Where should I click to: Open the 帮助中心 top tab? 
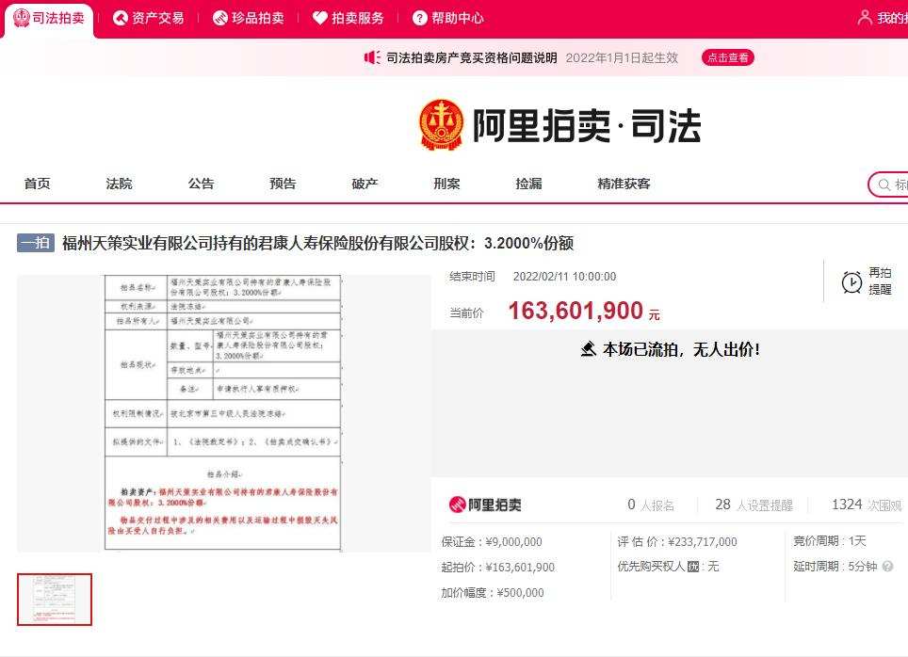point(448,19)
